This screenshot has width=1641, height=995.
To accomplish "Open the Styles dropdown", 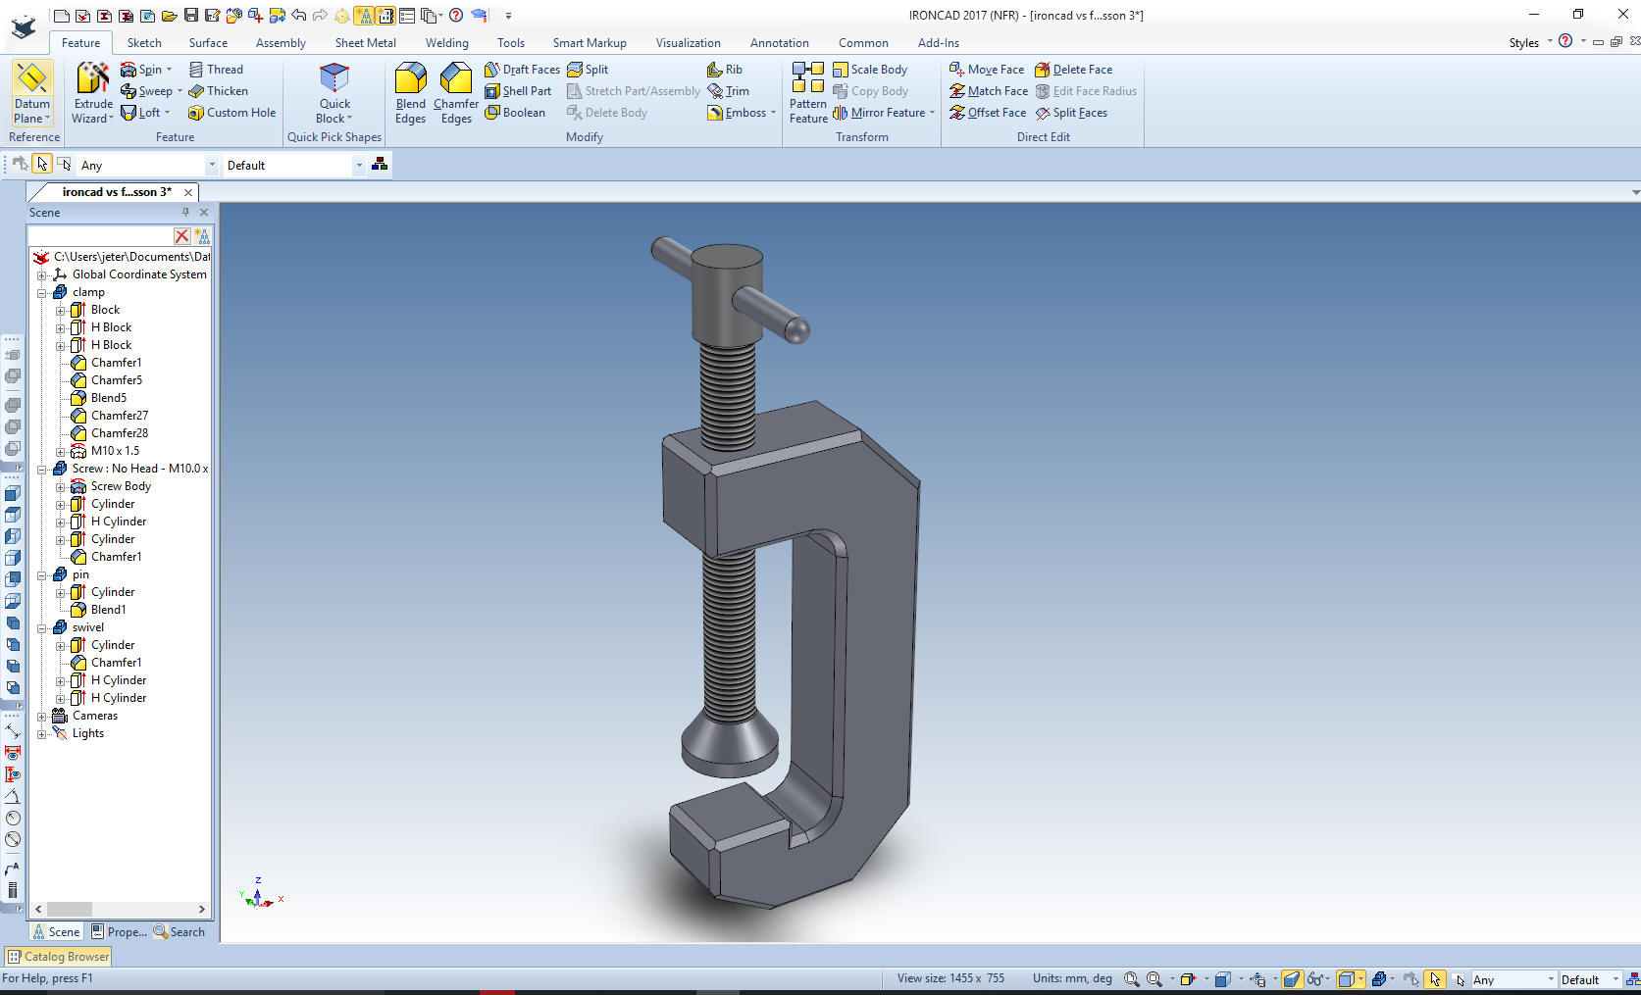I will coord(1530,42).
